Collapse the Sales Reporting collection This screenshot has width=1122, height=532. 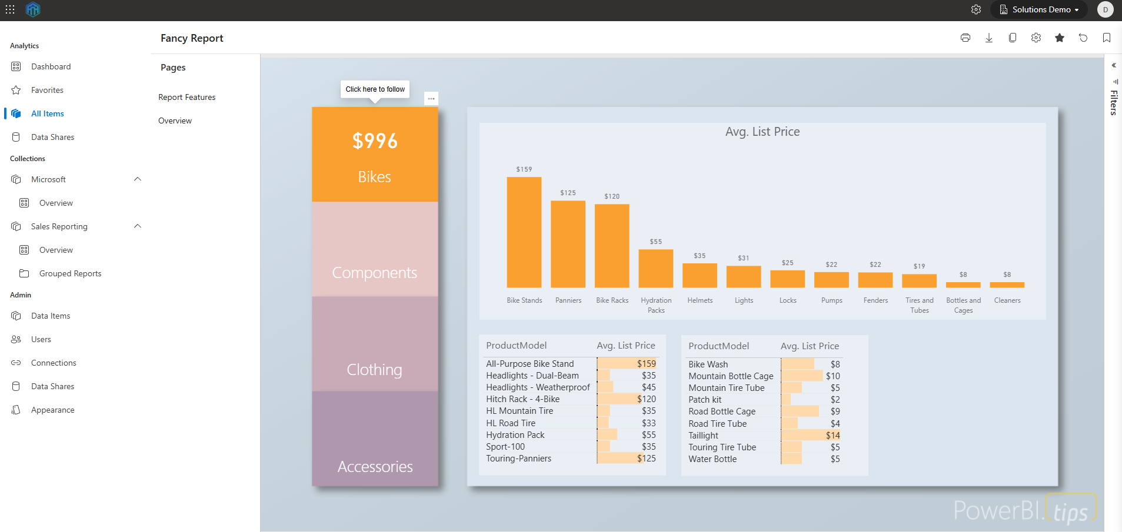pos(137,226)
